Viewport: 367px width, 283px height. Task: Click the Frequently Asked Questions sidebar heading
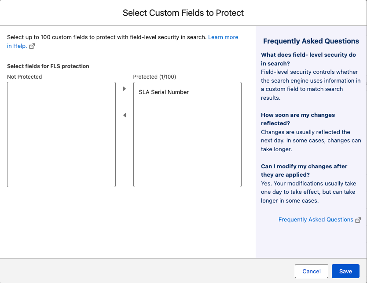tap(311, 41)
